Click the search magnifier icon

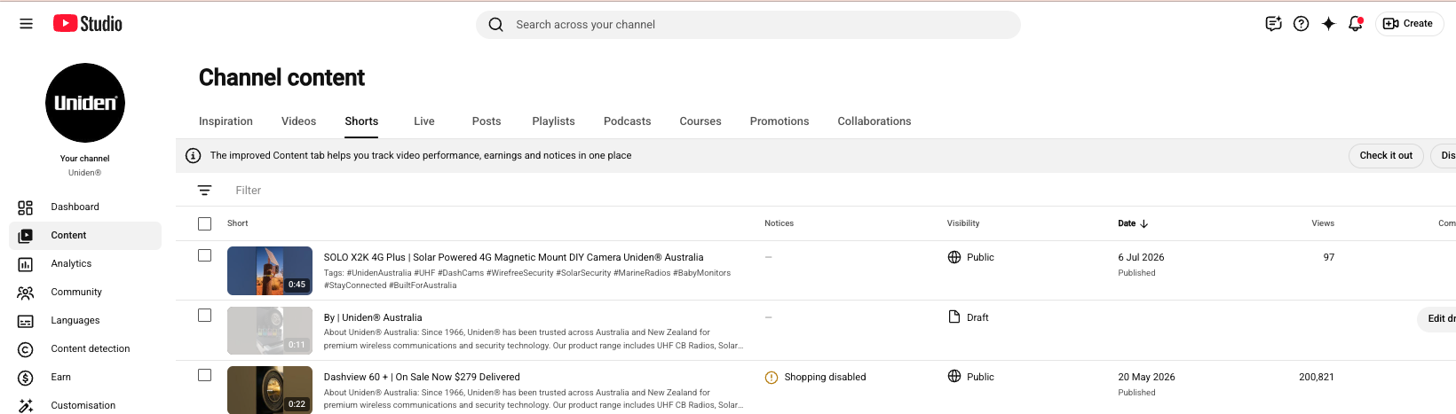[x=496, y=25]
